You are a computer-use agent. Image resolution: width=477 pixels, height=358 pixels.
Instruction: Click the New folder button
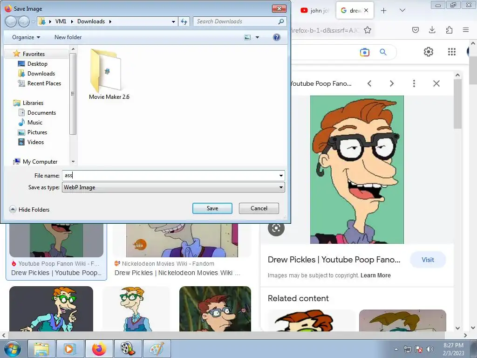[68, 37]
